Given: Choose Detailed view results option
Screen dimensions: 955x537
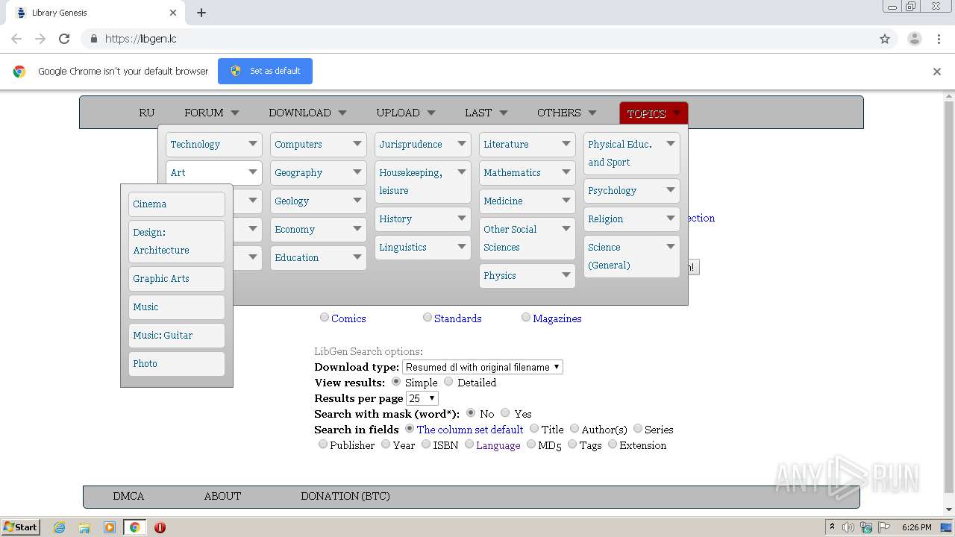Looking at the screenshot, I should [x=448, y=382].
